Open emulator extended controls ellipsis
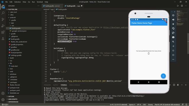 173,59
